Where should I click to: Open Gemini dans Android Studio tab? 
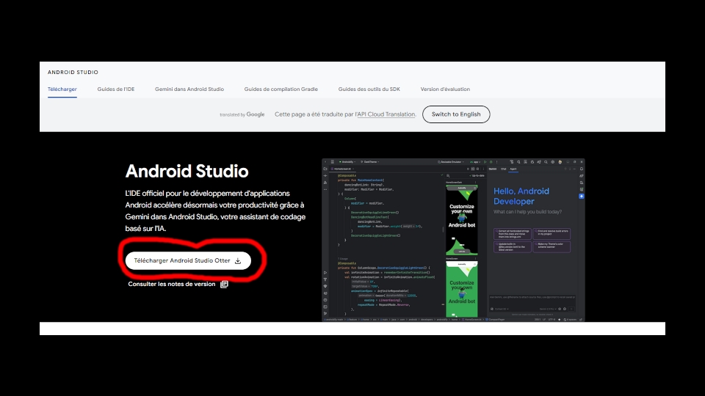point(189,89)
